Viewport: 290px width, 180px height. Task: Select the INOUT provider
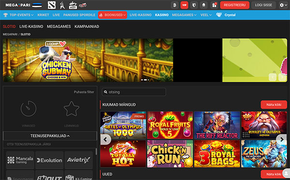click(x=49, y=176)
